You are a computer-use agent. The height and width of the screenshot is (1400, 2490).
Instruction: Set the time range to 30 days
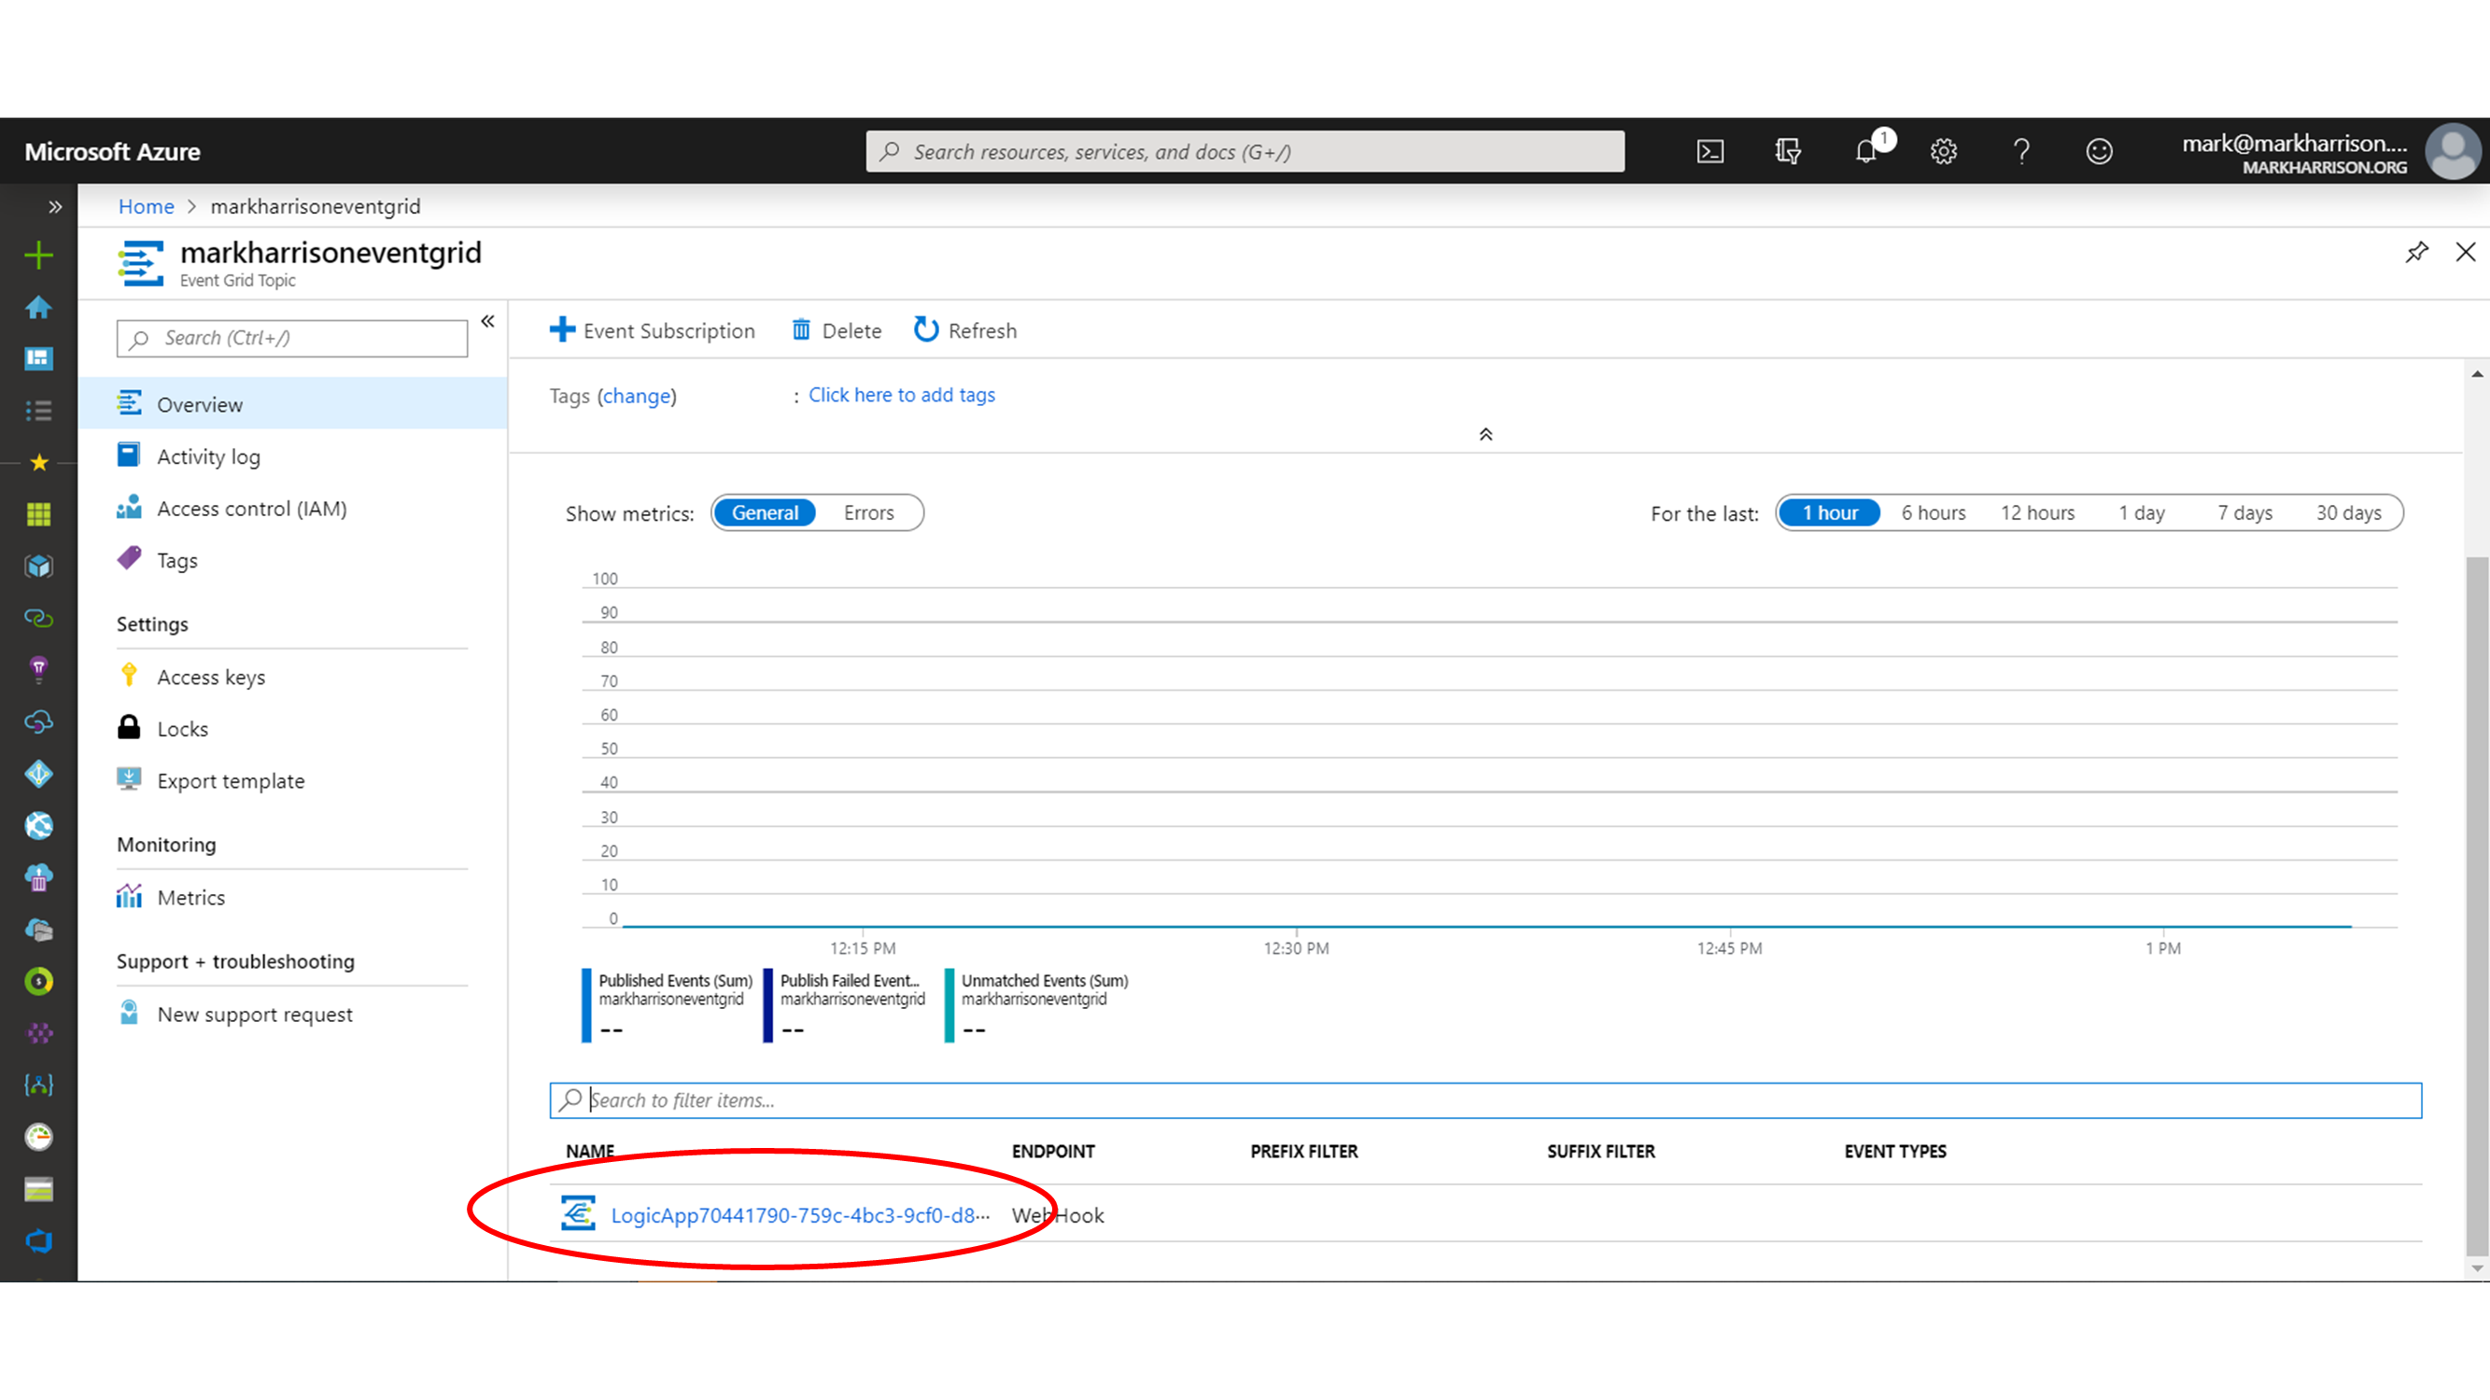click(2348, 513)
